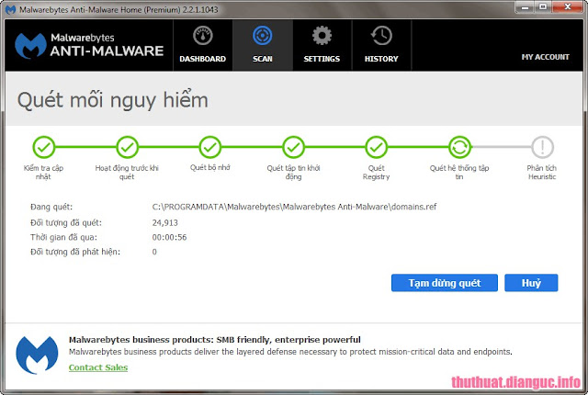Click the Malwarebytes title bar icon

(x=10, y=9)
